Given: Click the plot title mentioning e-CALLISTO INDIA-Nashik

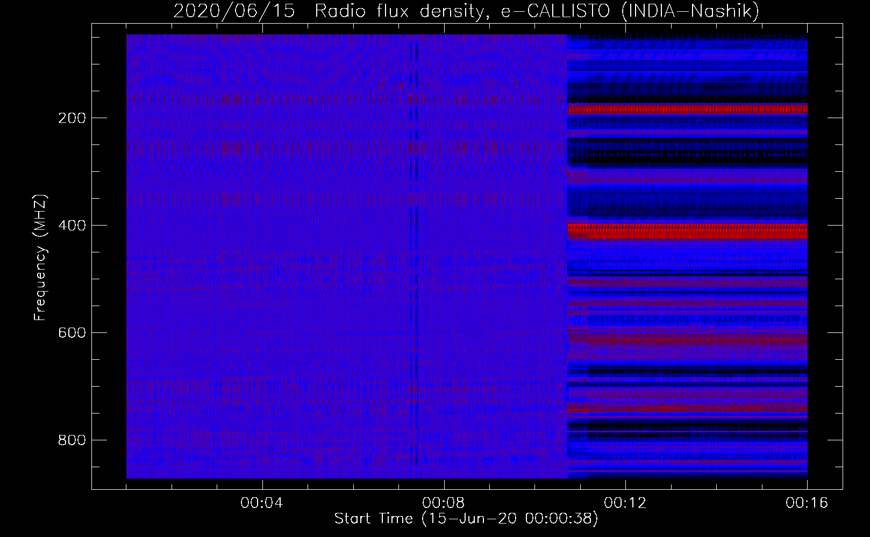Looking at the screenshot, I should [x=466, y=11].
